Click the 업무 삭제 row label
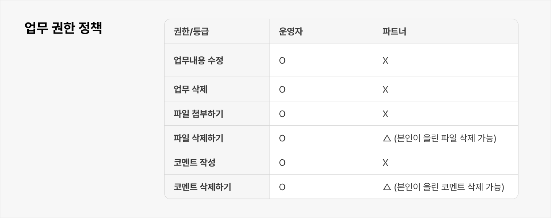This screenshot has width=551, height=218. (x=191, y=90)
